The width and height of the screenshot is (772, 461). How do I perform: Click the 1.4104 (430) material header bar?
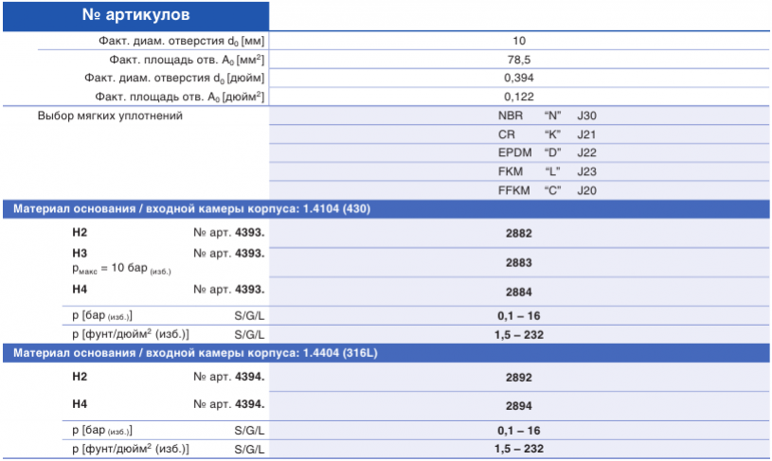386,209
